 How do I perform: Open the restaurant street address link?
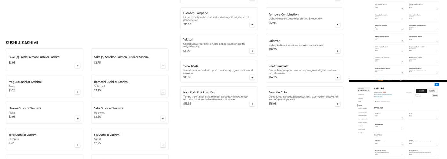tap(383, 94)
